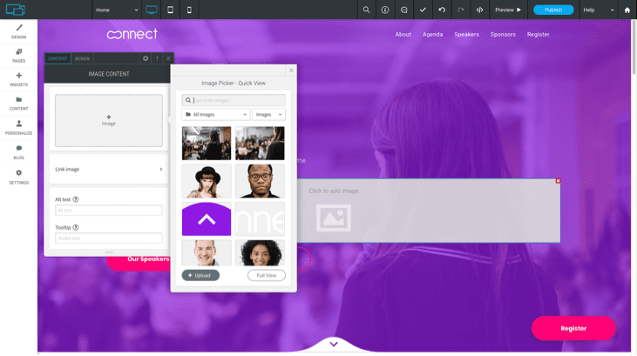Image resolution: width=637 pixels, height=356 pixels.
Task: Select the woman with black hat thumbnail
Action: click(x=207, y=181)
